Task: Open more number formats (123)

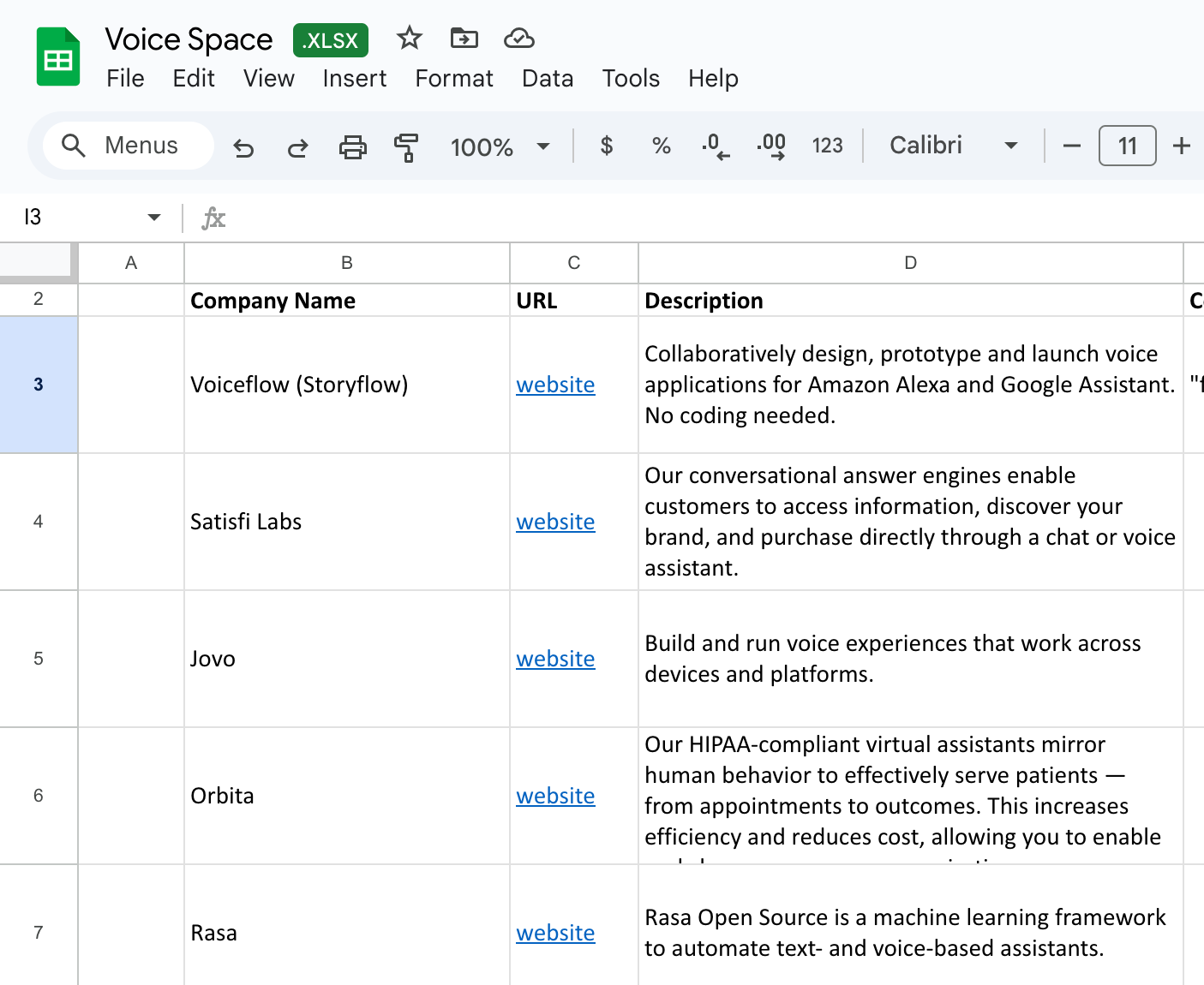Action: pos(827,146)
